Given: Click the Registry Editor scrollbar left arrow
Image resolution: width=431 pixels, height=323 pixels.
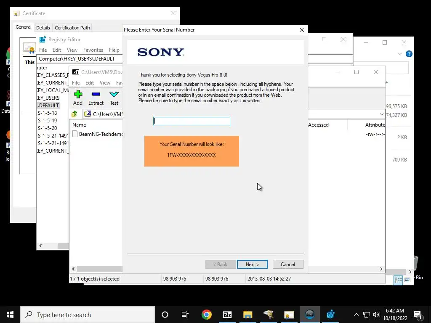Looking at the screenshot, I should coord(40,246).
